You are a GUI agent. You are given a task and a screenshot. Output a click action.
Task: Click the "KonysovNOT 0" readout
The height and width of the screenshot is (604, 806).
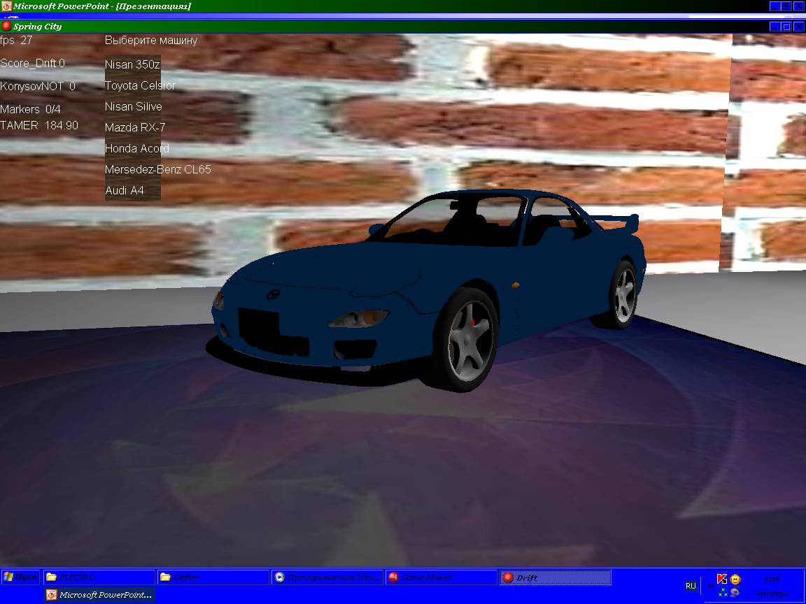(x=38, y=86)
